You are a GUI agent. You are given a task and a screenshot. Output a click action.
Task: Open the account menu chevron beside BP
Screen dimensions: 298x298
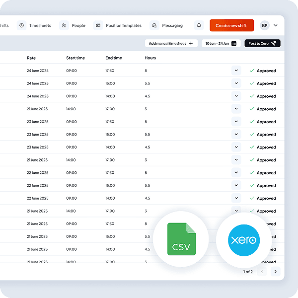point(276,25)
